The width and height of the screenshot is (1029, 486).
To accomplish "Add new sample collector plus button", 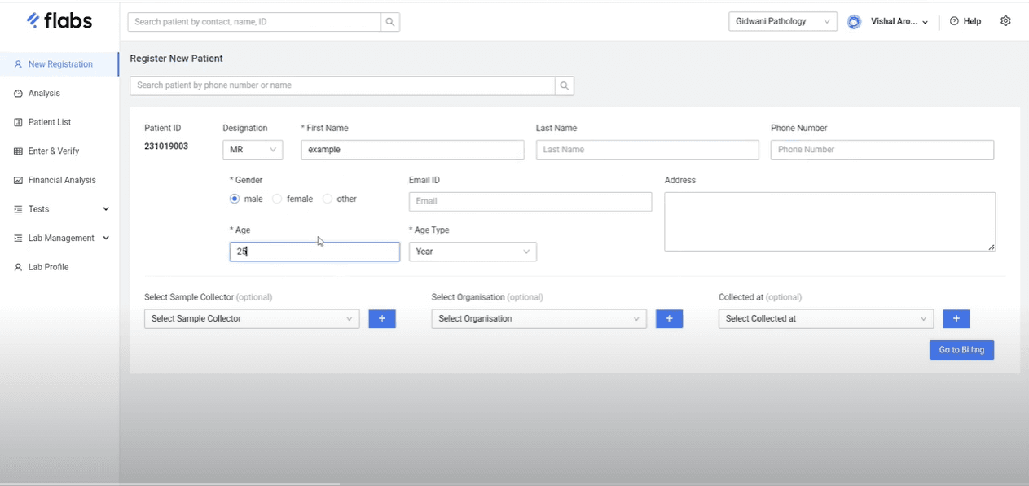I will pyautogui.click(x=382, y=319).
